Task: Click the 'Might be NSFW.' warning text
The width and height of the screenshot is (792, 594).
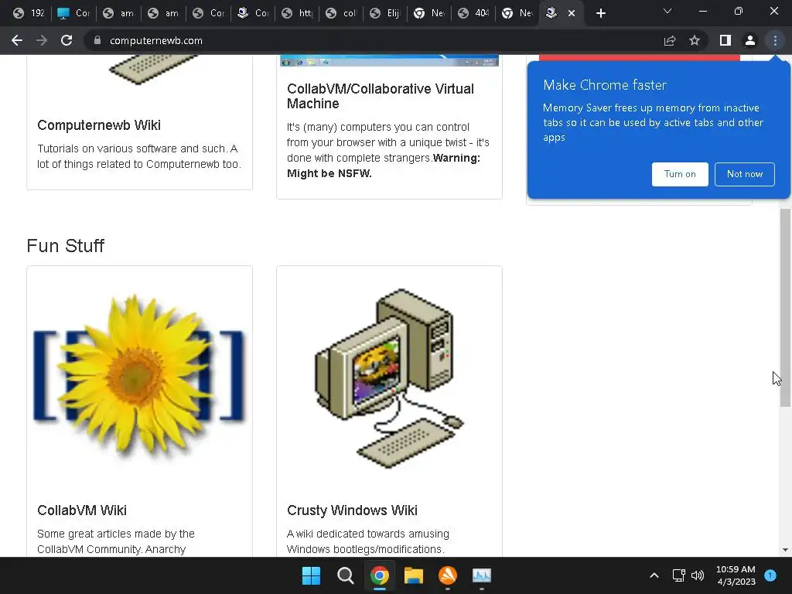Action: point(329,173)
